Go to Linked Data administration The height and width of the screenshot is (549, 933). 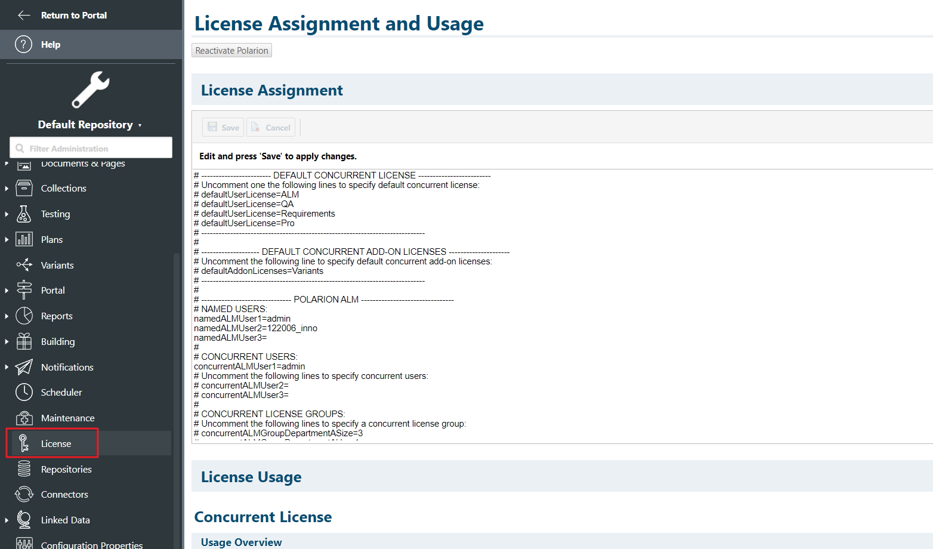click(65, 520)
